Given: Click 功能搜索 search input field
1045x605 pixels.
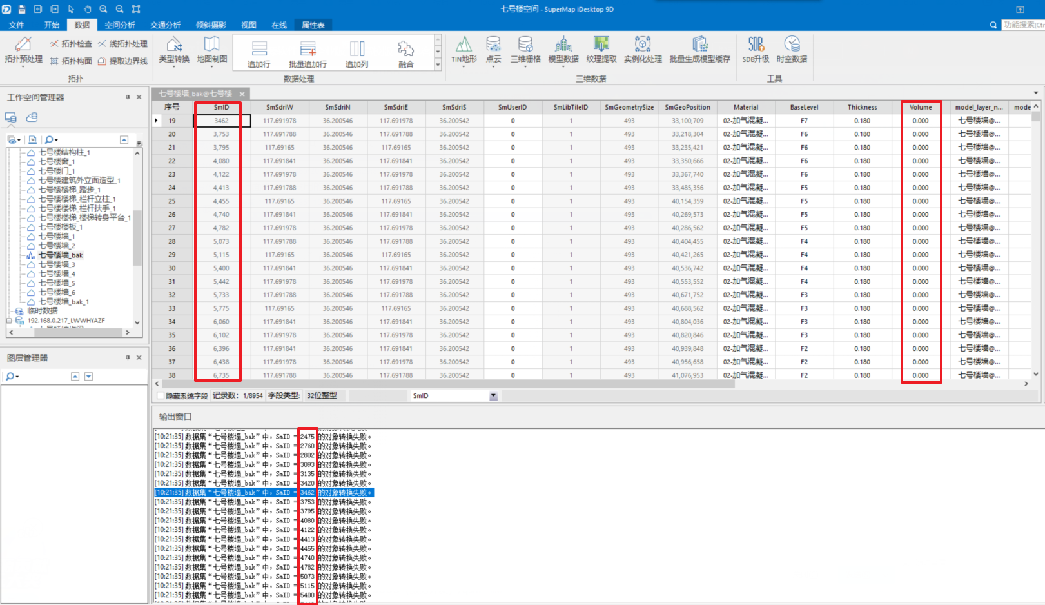Looking at the screenshot, I should coord(1023,25).
